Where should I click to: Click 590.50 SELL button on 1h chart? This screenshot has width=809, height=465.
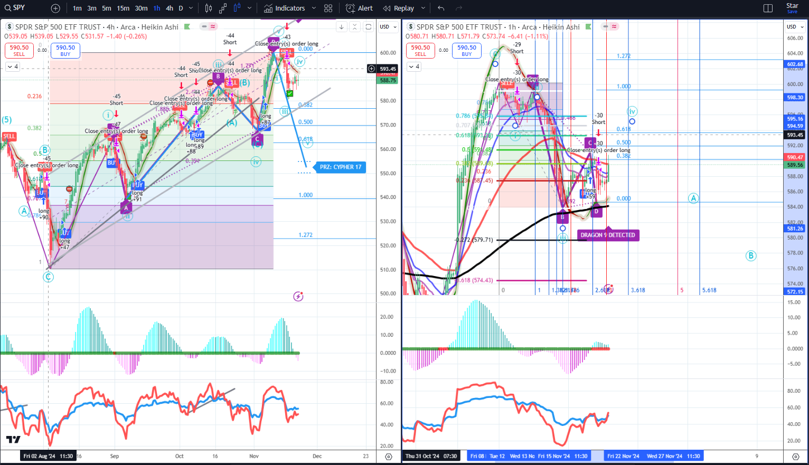click(x=420, y=51)
